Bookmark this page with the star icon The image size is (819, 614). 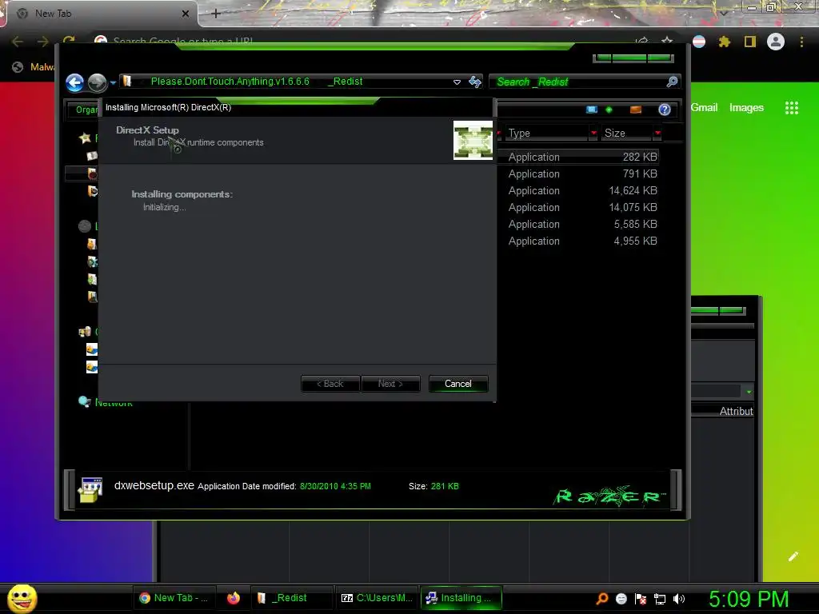pos(667,41)
